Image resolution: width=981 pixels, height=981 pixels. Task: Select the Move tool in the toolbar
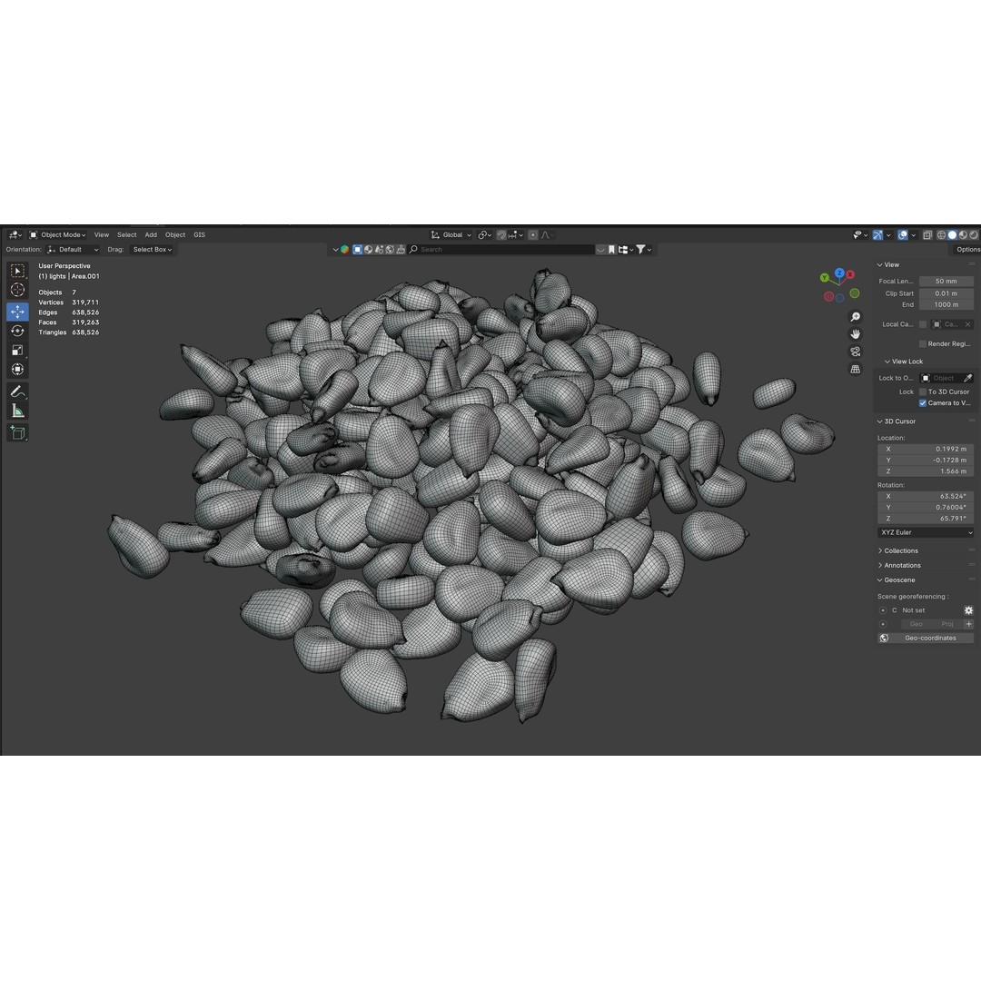coord(18,311)
